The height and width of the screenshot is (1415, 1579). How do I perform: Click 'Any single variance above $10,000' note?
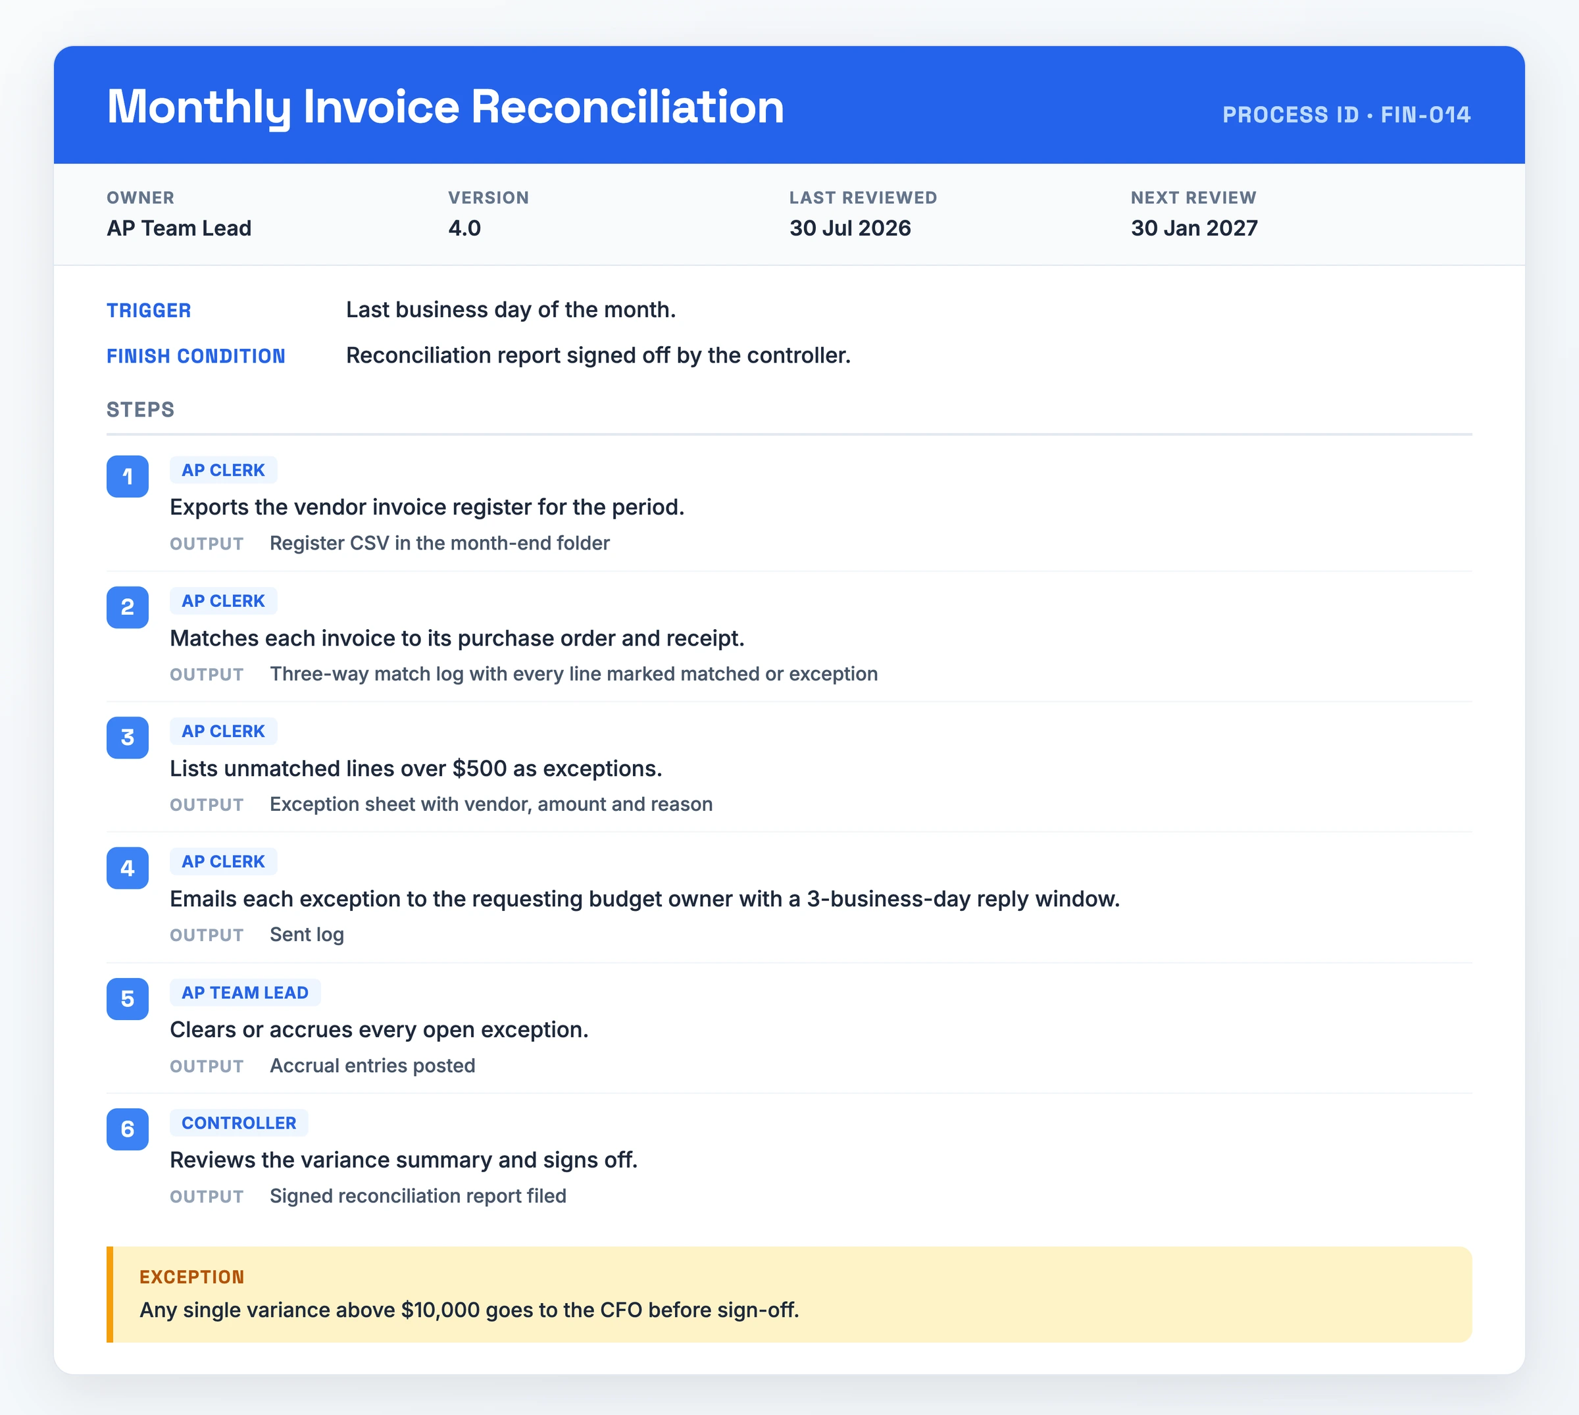pos(469,1311)
